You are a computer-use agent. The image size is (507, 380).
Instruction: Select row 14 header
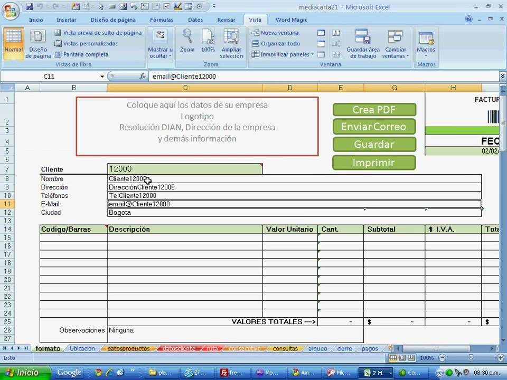pyautogui.click(x=7, y=229)
